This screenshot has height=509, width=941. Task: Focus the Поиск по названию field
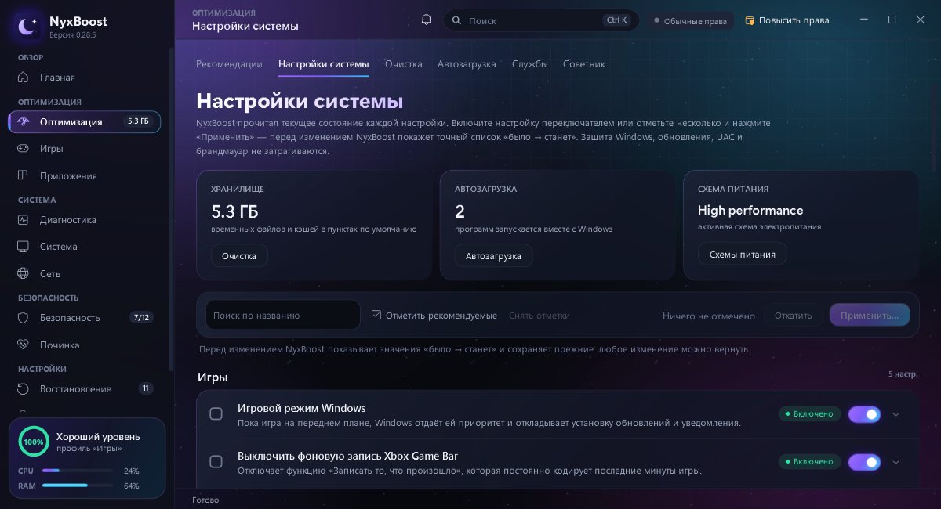(283, 315)
